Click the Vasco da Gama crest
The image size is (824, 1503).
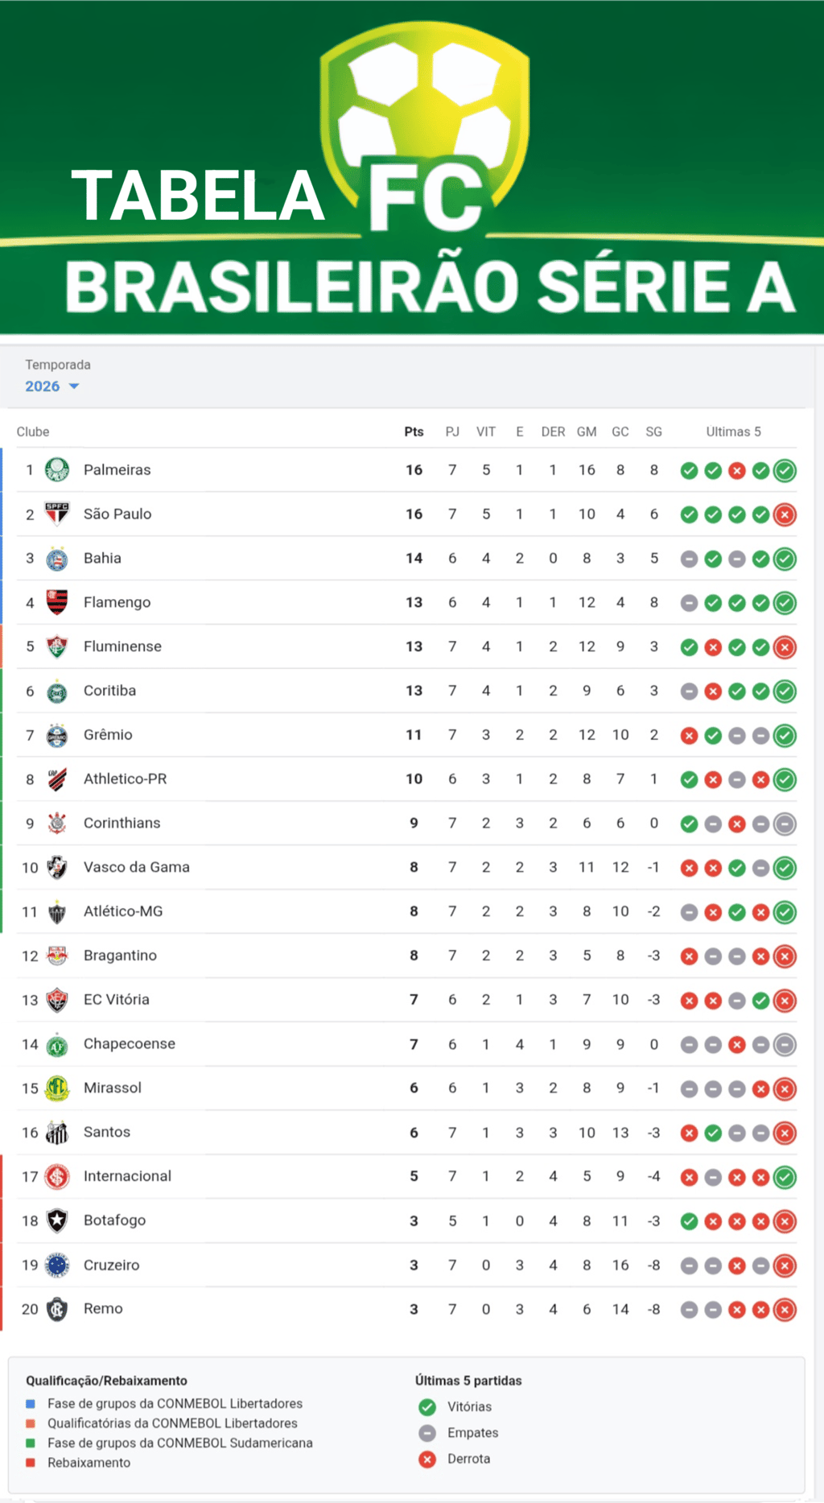[56, 867]
